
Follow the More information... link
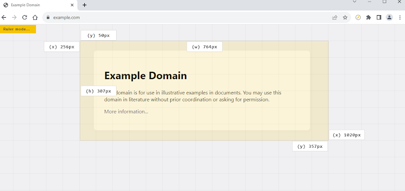pyautogui.click(x=126, y=112)
